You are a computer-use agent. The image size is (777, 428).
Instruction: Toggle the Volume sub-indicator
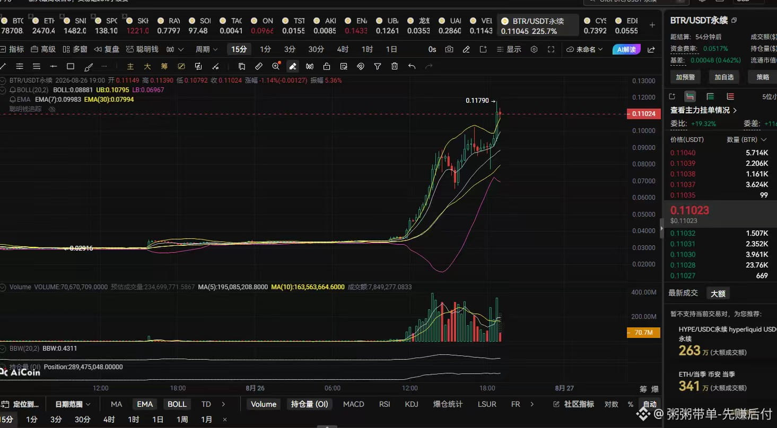(x=264, y=404)
